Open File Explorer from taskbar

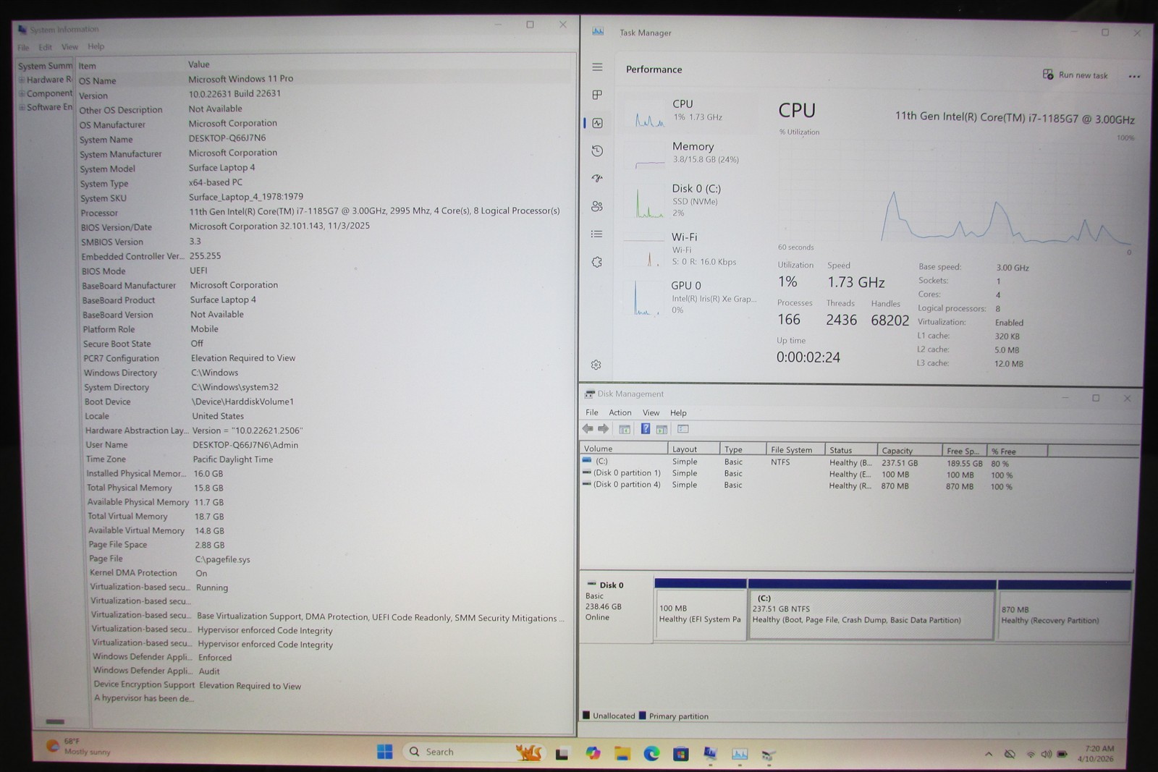pos(622,754)
